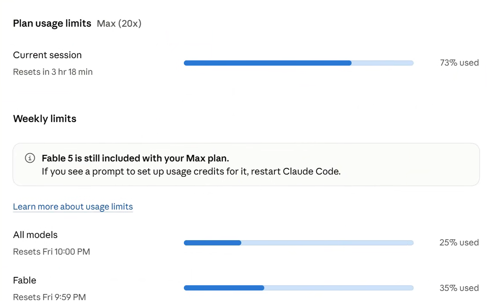Image resolution: width=492 pixels, height=301 pixels.
Task: Click Resets Fri 10:00 PM text
Action: tap(52, 252)
